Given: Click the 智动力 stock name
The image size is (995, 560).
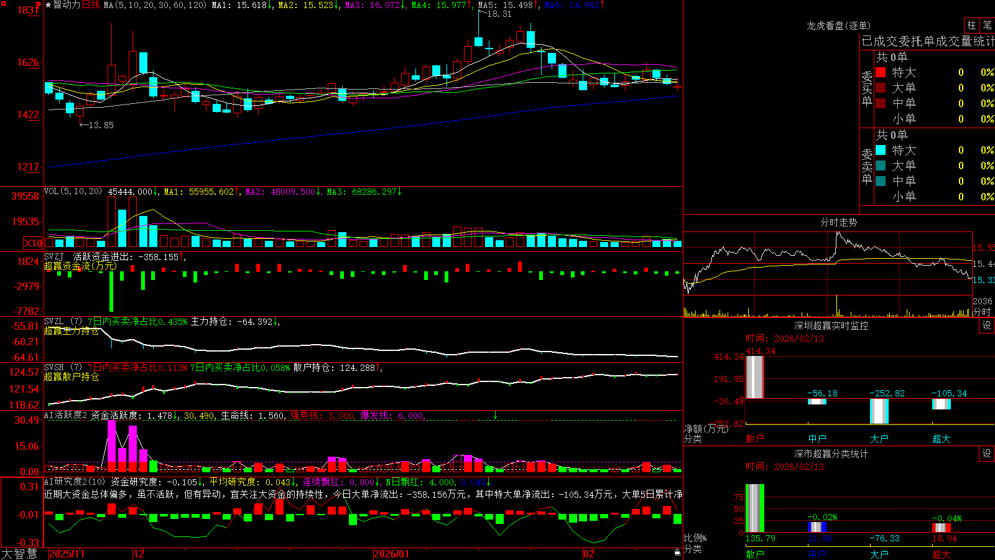Looking at the screenshot, I should point(67,5).
